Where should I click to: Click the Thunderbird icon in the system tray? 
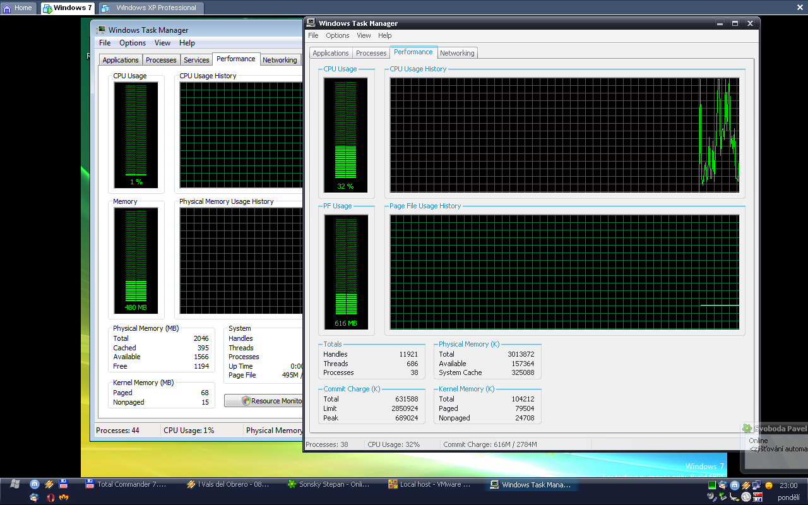pos(723,485)
